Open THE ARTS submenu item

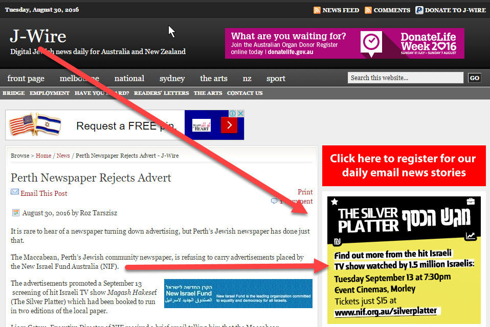coord(208,93)
